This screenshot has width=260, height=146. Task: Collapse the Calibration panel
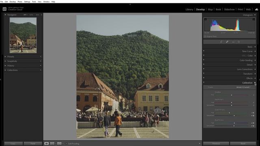[x=255, y=83]
